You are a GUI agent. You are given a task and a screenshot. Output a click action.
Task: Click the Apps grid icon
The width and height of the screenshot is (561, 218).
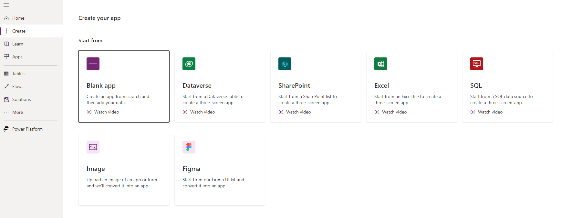click(x=6, y=57)
